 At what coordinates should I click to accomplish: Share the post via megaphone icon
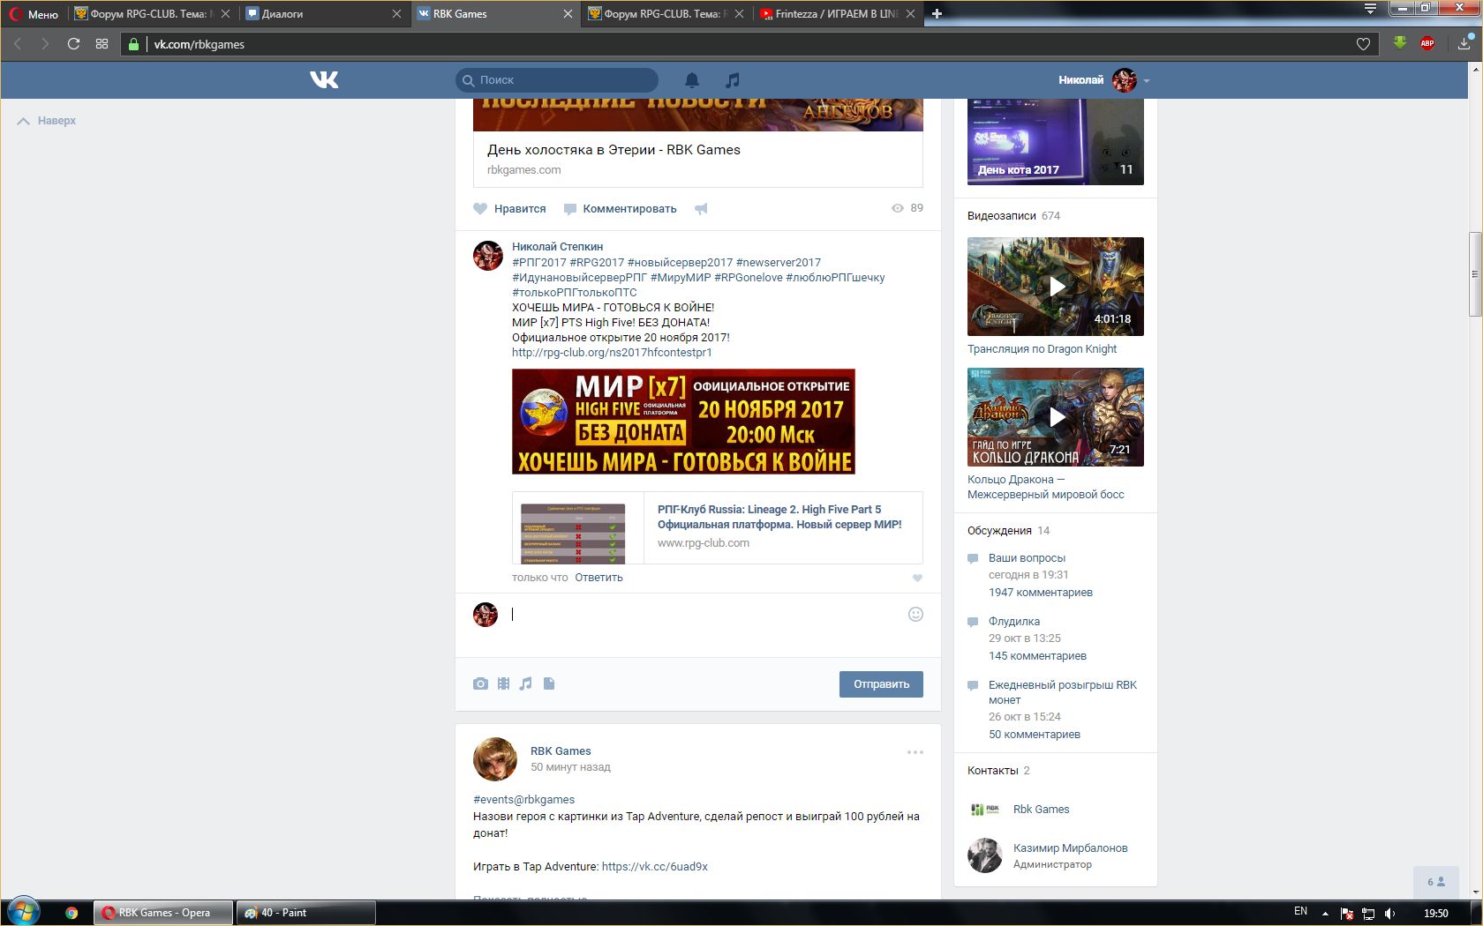pos(701,209)
